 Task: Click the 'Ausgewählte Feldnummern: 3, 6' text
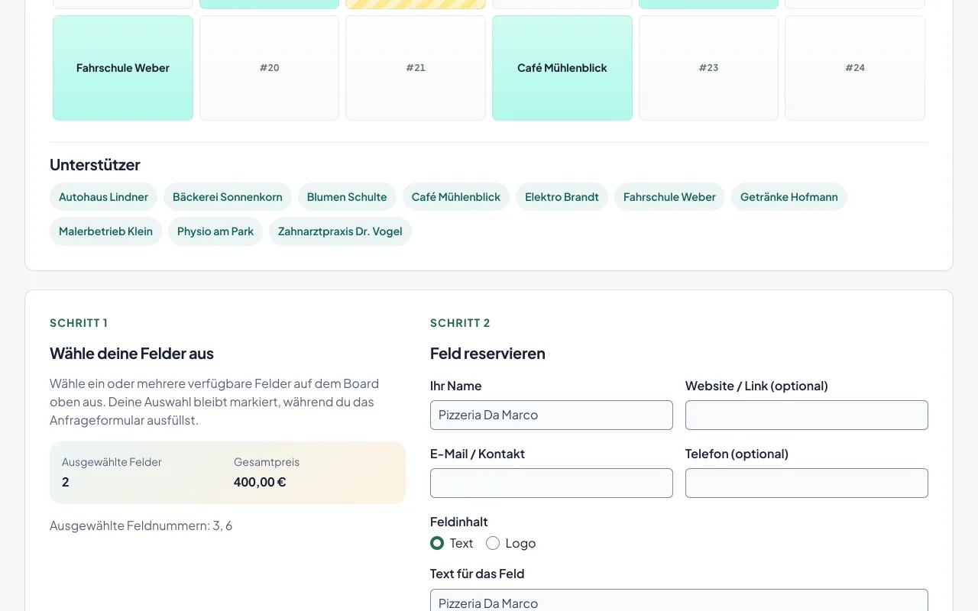[141, 525]
